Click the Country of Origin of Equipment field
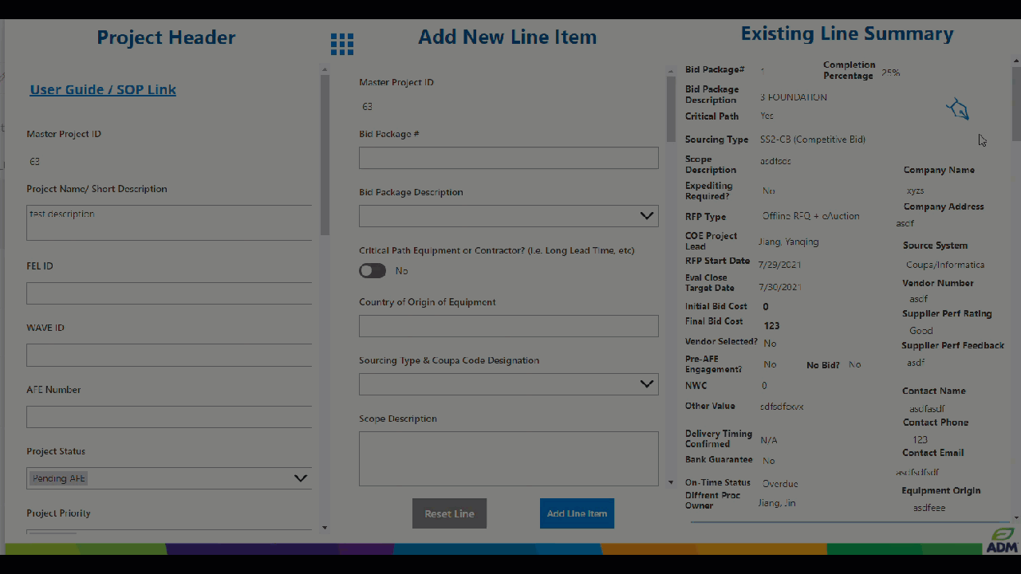The image size is (1021, 574). click(x=508, y=325)
